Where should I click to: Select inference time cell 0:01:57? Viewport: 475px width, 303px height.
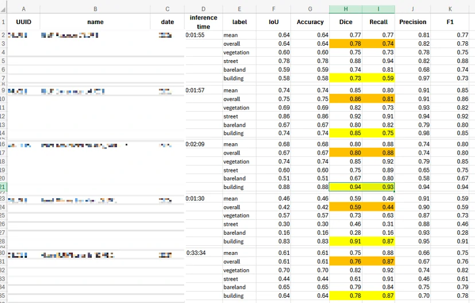click(203, 90)
